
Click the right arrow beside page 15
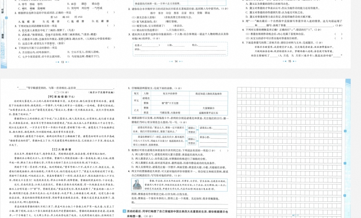(x=295, y=61)
